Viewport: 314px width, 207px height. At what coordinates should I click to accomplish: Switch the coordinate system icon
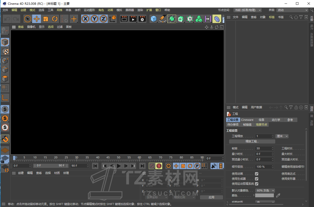[x=113, y=19]
